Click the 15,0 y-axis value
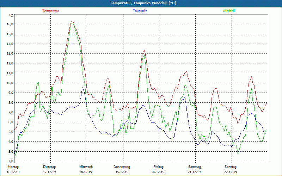This screenshot has width=282, height=176. pos(10,34)
